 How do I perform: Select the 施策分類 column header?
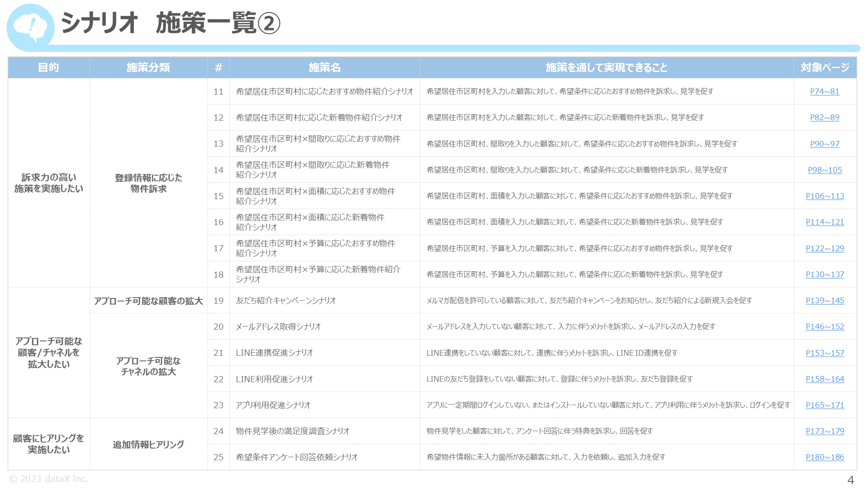[148, 68]
